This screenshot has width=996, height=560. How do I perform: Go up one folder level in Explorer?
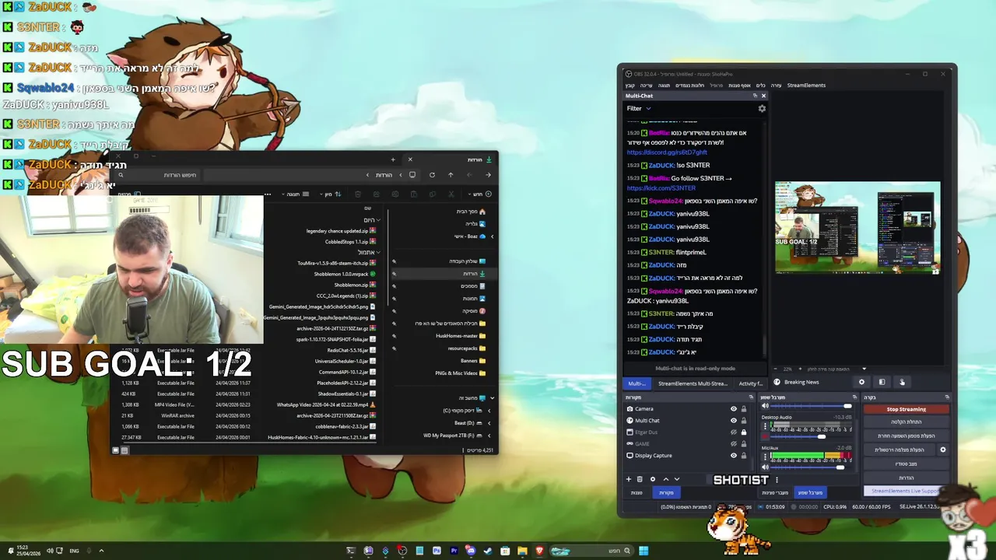tap(451, 175)
